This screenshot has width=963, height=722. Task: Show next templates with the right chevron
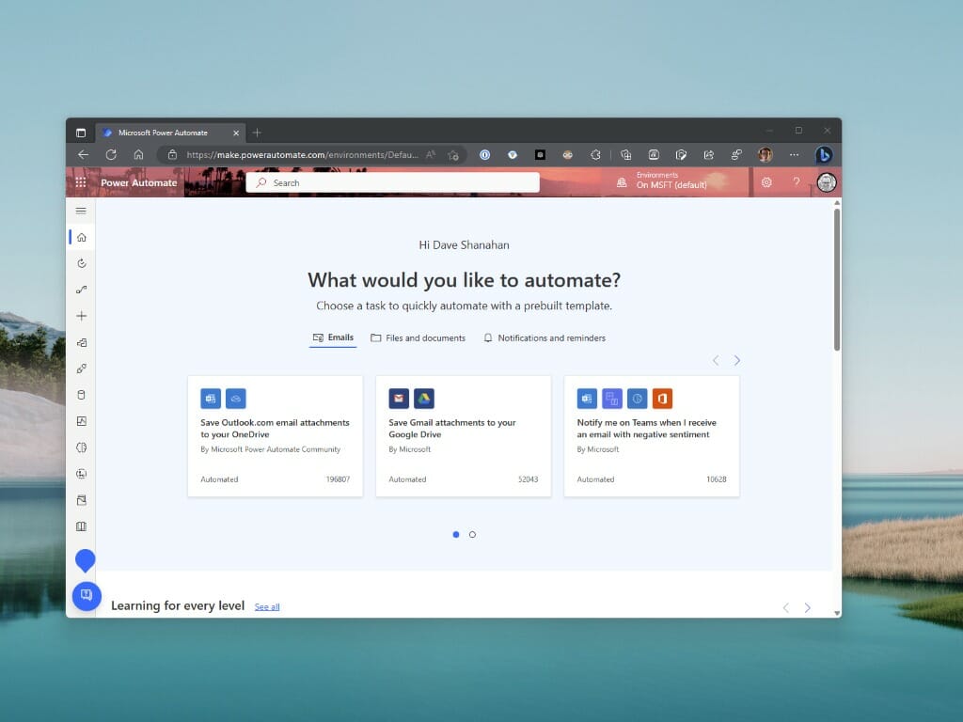click(737, 360)
